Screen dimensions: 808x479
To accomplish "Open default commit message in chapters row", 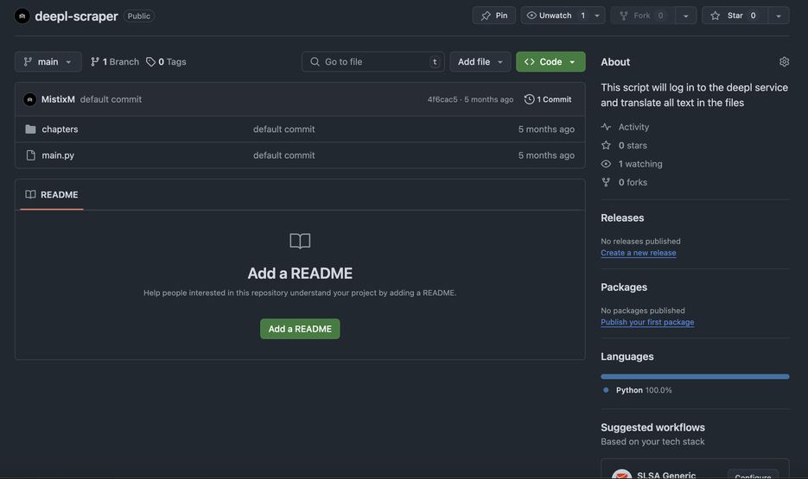I will pyautogui.click(x=284, y=129).
